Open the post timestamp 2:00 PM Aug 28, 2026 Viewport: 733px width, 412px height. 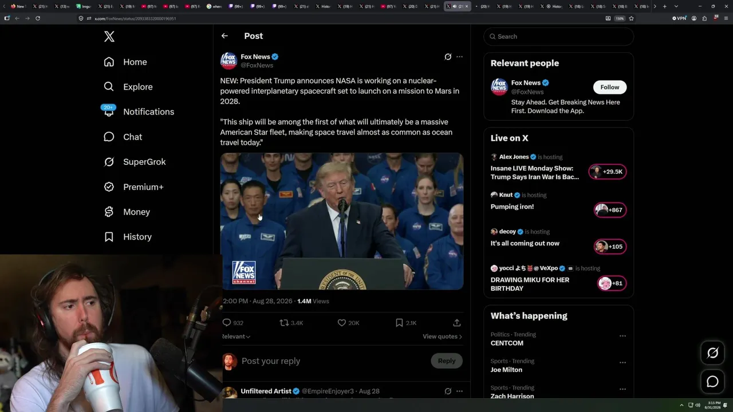[258, 301]
